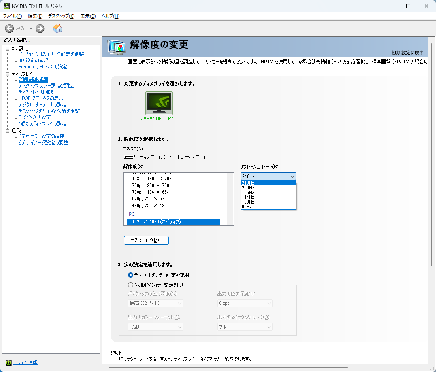Viewport: 436px width, 372px height.
Task: Open 出力のカラー フォーマット RGB dropdown
Action: pos(155,327)
